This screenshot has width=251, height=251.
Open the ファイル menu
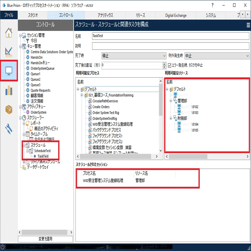(9, 15)
